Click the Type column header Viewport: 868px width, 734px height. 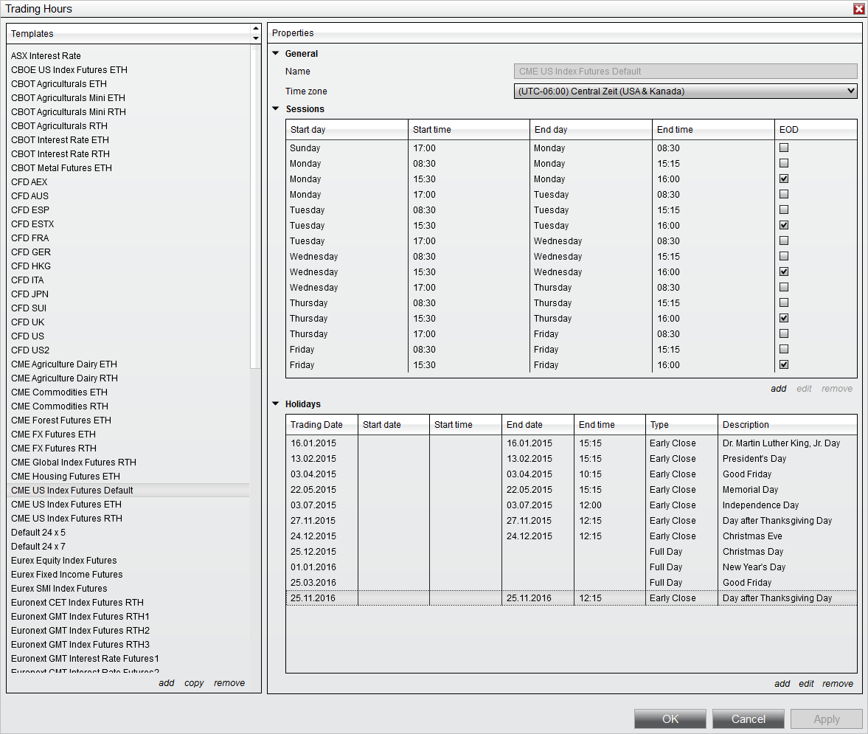[681, 425]
